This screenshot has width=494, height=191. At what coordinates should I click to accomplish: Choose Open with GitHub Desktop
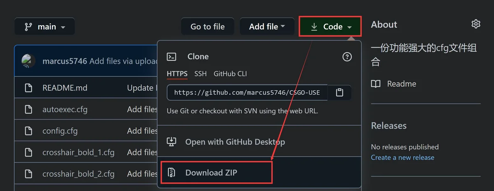coord(259,142)
